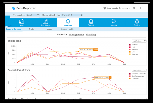The width and height of the screenshot is (153, 103).
Task: Click the user account avatar icon
Action: [104, 8]
